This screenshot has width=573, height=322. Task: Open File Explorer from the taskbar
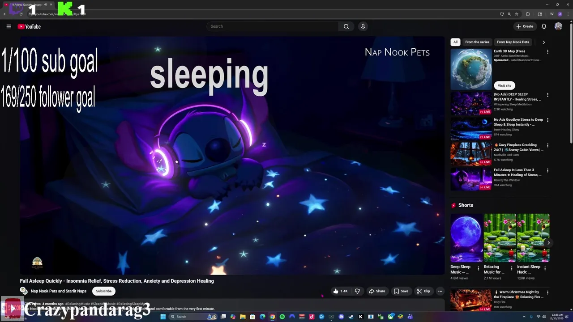243,317
